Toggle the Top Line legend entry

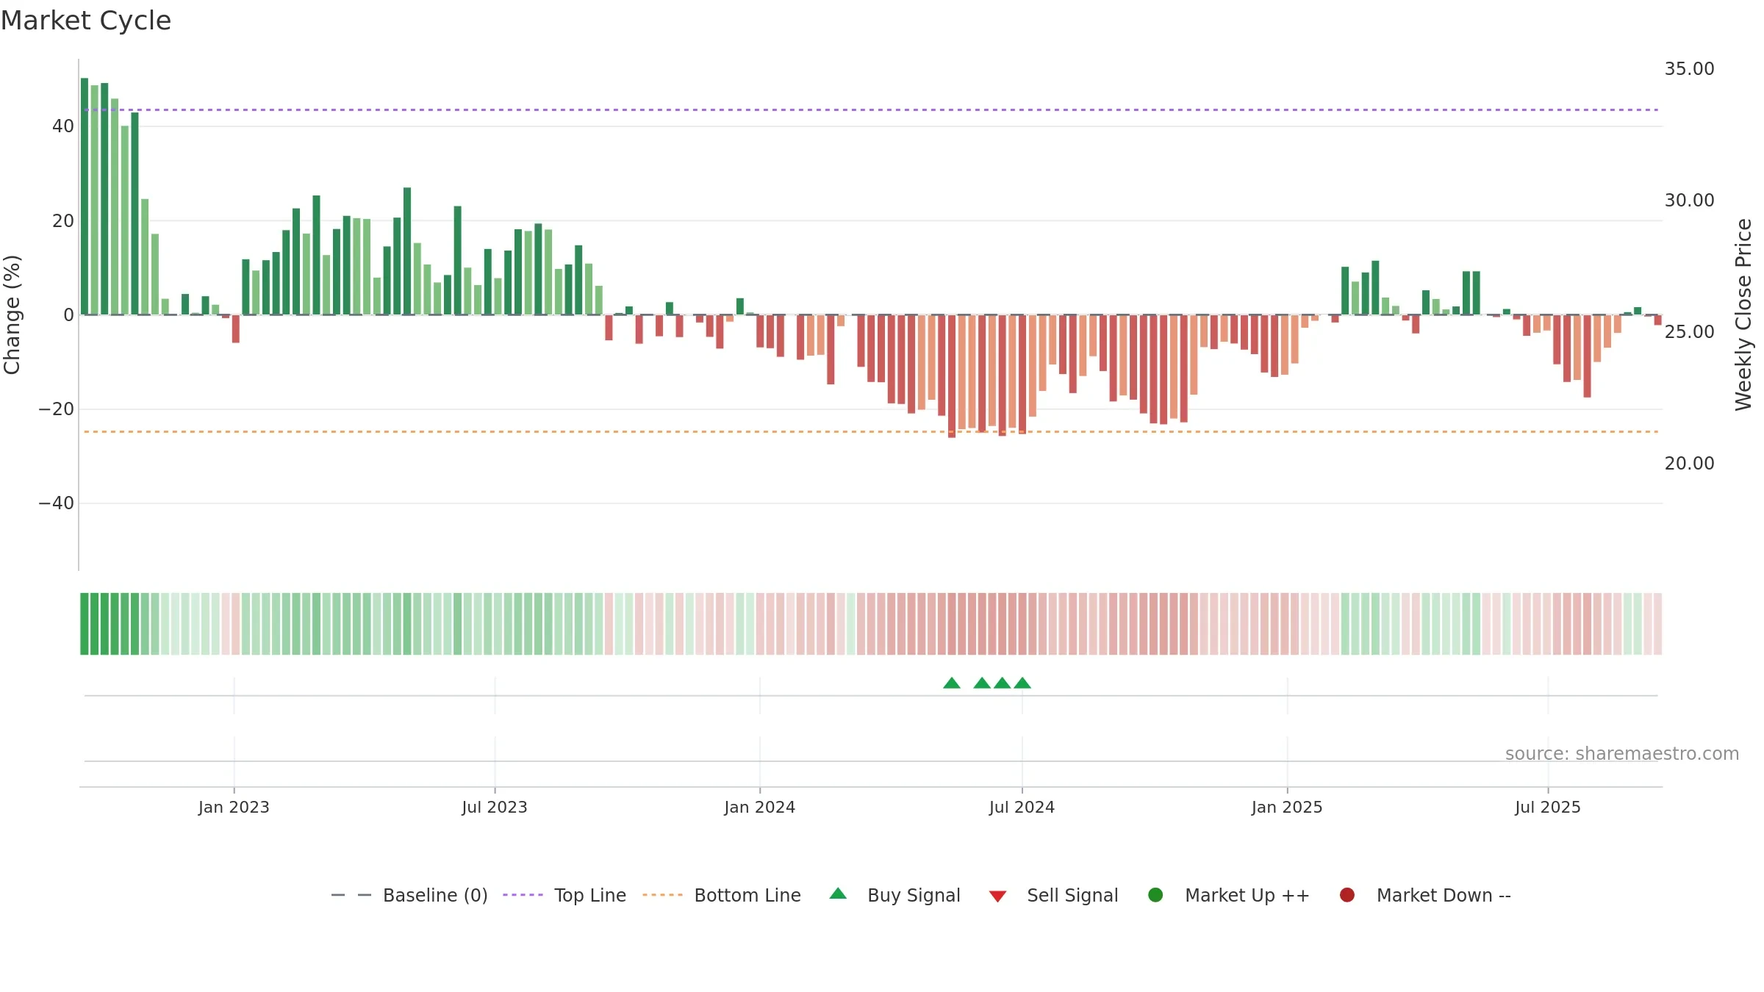click(590, 895)
